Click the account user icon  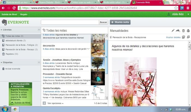[x=169, y=14]
